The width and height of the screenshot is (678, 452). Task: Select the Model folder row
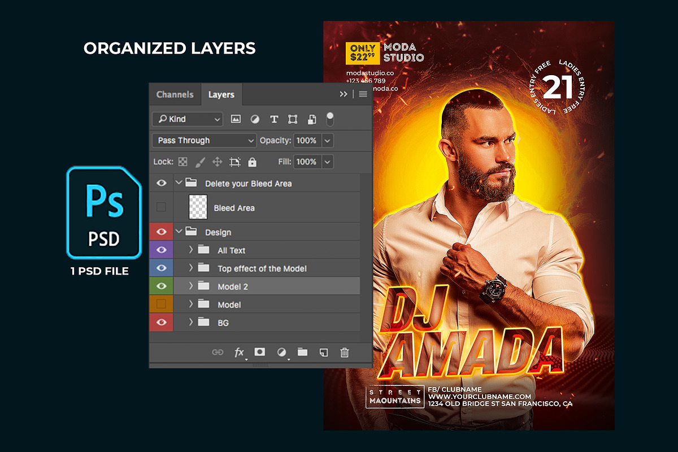click(x=266, y=304)
